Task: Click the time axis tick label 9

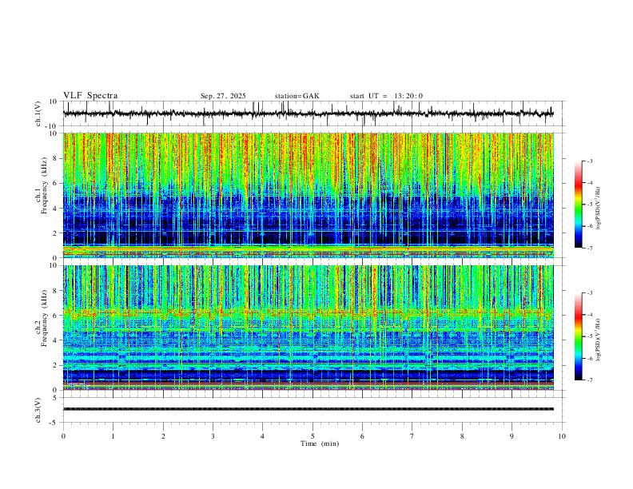Action: pos(512,436)
